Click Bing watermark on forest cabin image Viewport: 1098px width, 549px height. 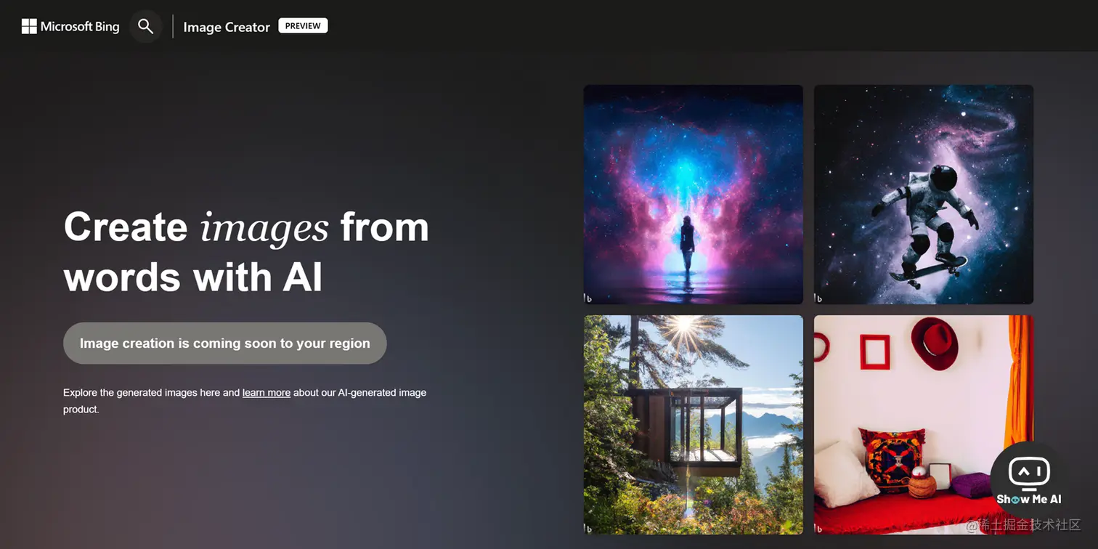tap(588, 528)
